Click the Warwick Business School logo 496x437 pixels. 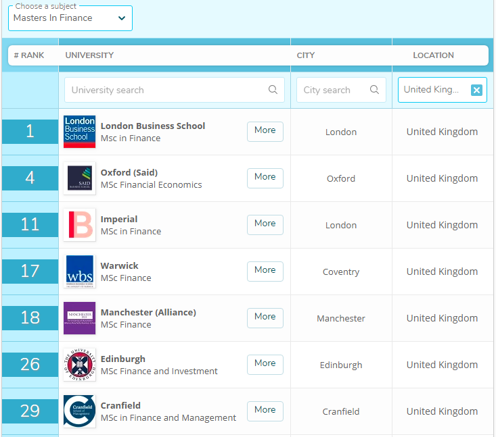pyautogui.click(x=79, y=272)
